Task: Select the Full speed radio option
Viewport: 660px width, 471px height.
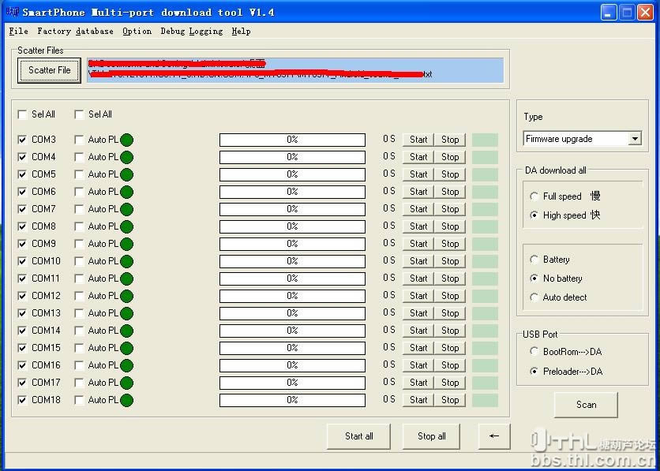Action: click(x=534, y=196)
